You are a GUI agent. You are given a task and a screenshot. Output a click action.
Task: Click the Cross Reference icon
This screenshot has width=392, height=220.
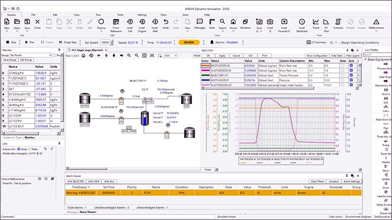[116, 25]
